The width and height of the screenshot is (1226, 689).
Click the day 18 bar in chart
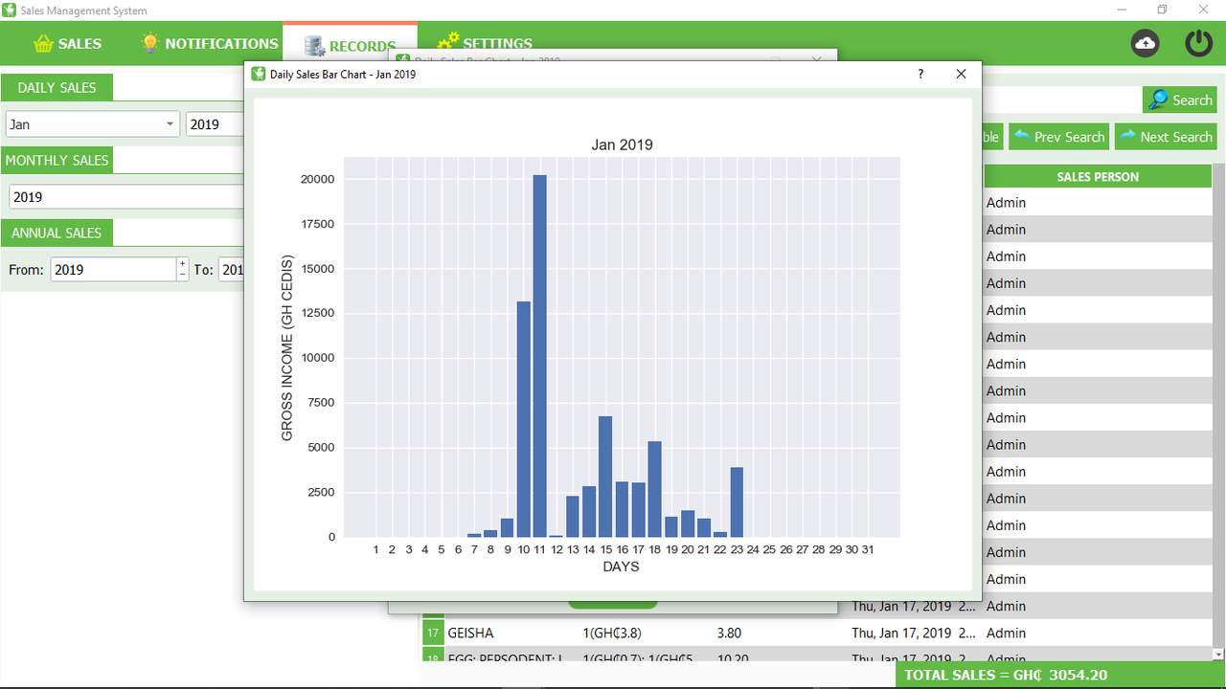pos(655,489)
